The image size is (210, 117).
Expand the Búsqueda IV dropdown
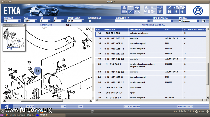[x=148, y=21]
